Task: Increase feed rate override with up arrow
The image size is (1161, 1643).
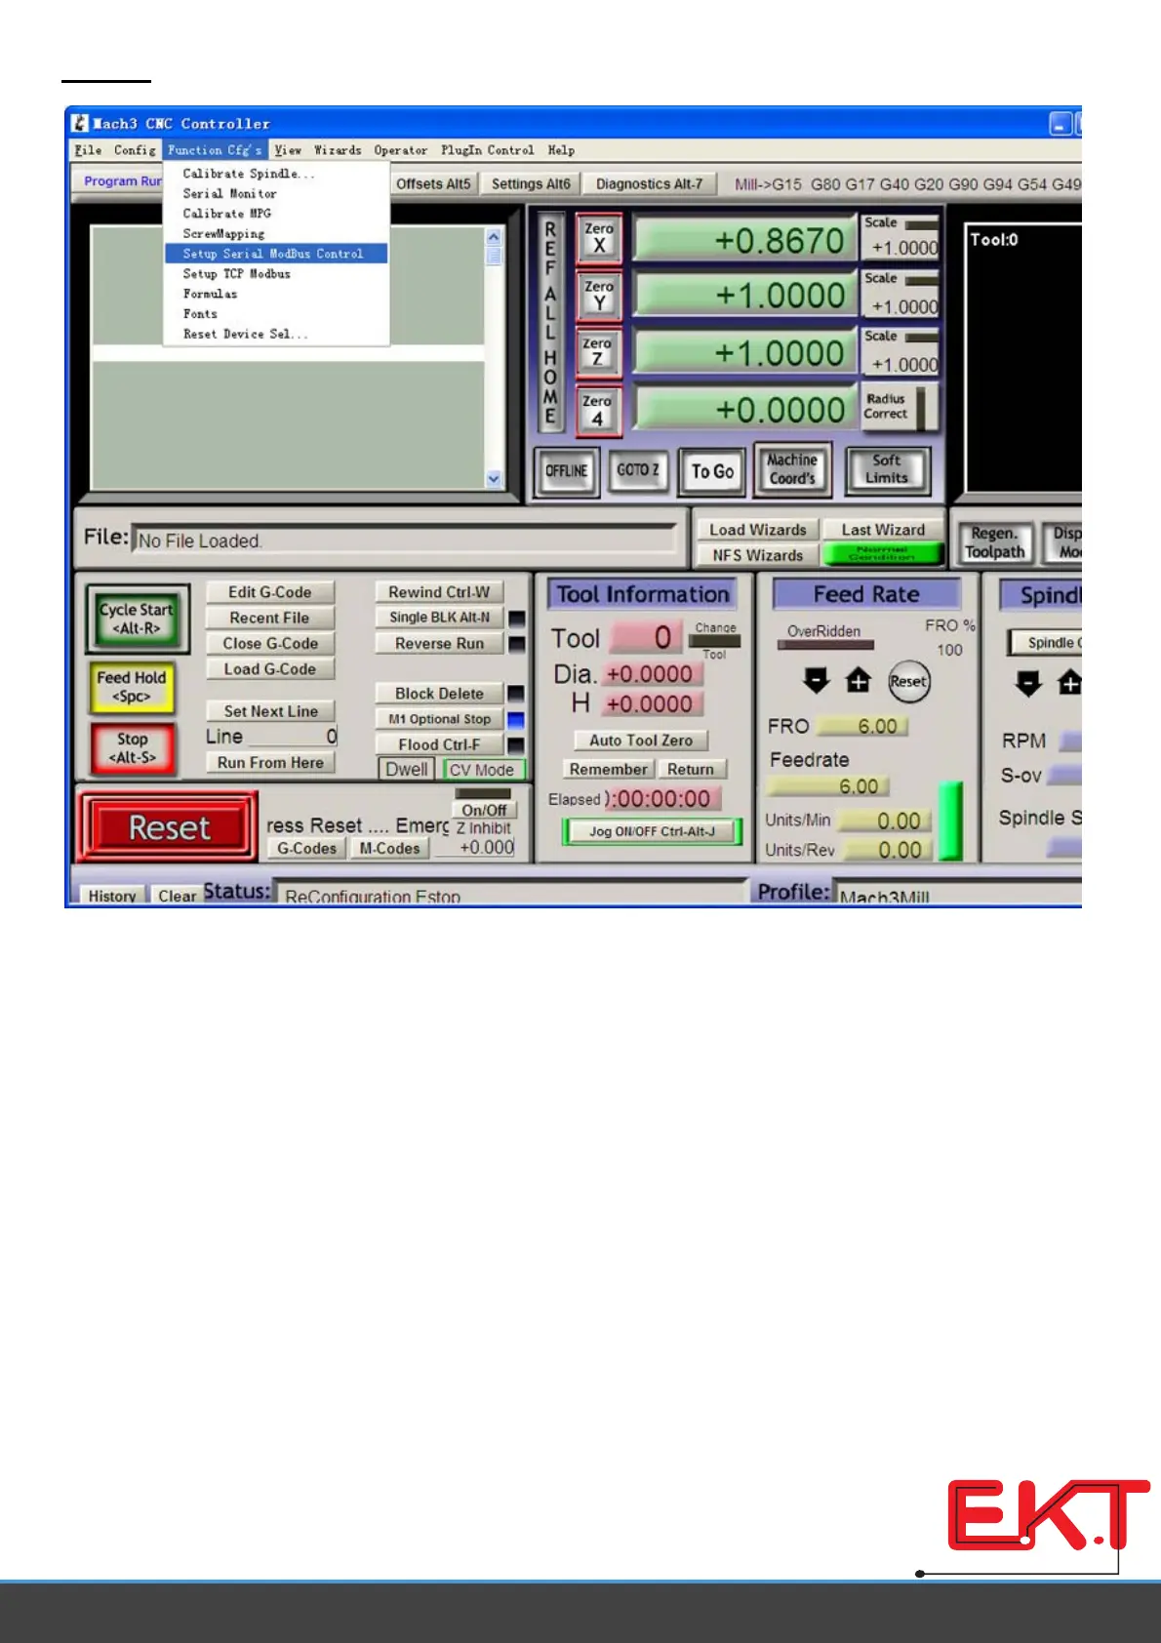Action: 859,680
